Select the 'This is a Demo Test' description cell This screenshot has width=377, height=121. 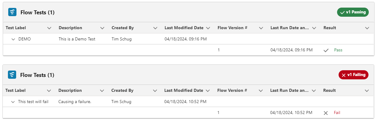[77, 39]
